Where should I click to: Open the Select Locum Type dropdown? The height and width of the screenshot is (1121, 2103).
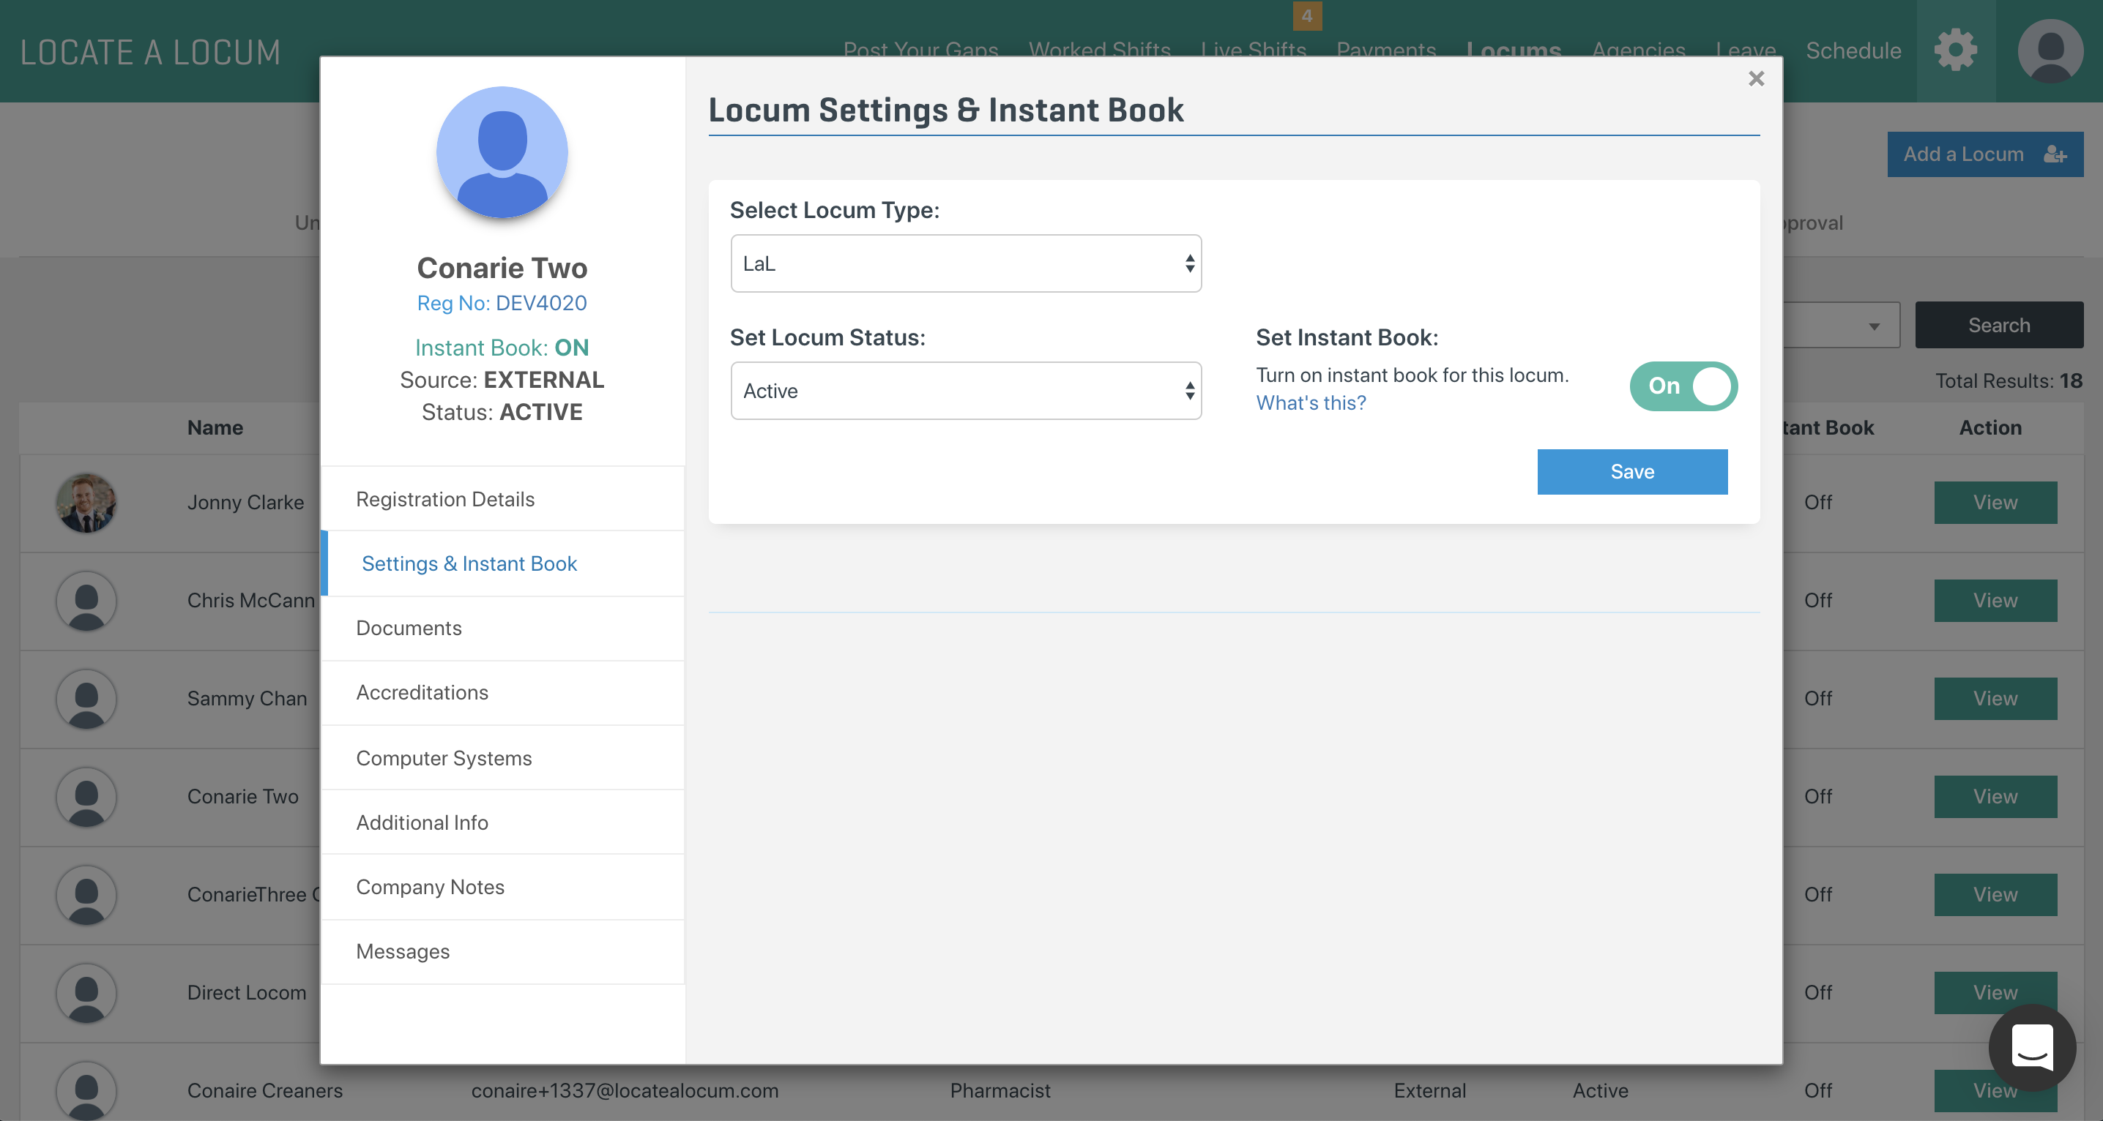[x=965, y=263]
